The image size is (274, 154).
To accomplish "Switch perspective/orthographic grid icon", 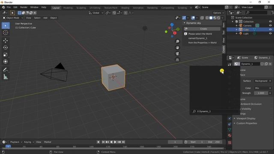I will coord(177,60).
